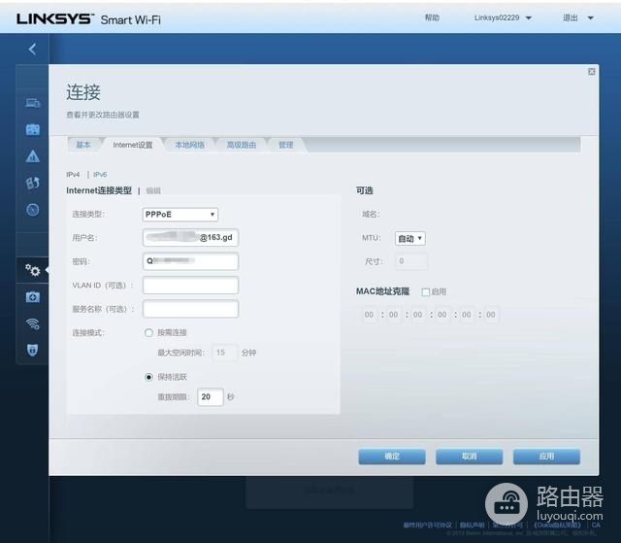Screen dimensions: 621x543
Task: Switch to the 本地网络 tab
Action: click(190, 145)
